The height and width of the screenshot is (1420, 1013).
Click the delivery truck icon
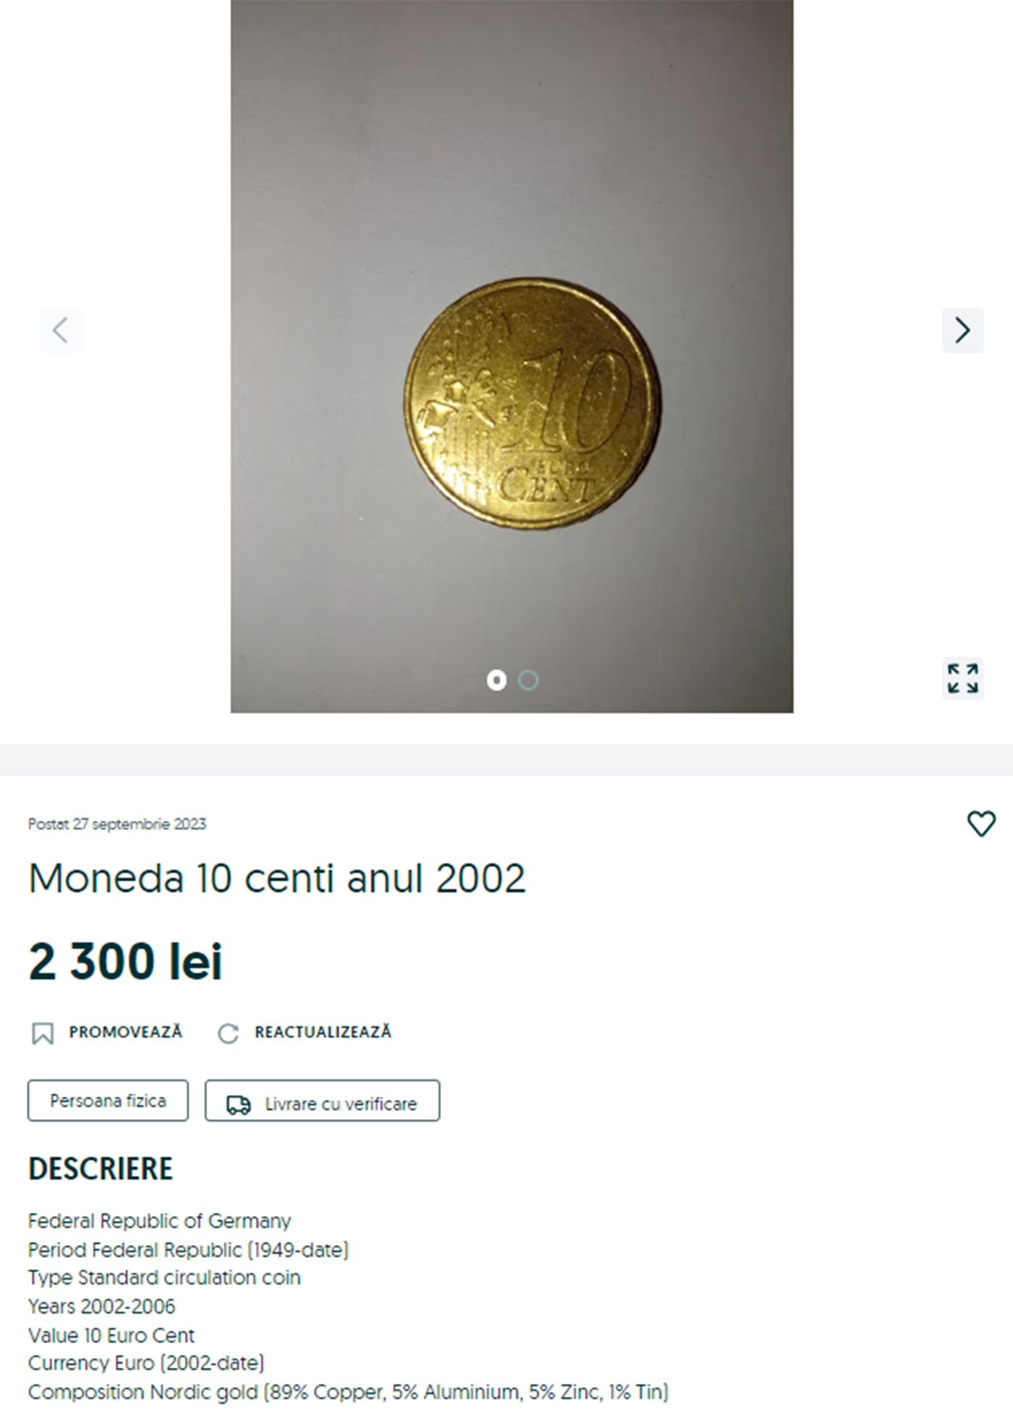pyautogui.click(x=238, y=1104)
